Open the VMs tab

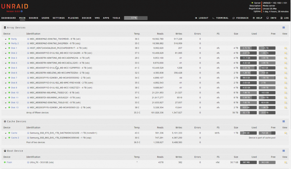click(97, 18)
